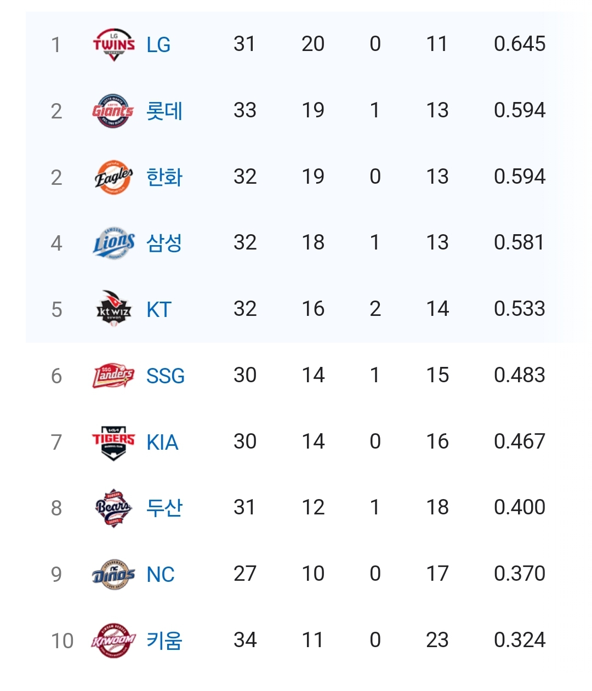The height and width of the screenshot is (691, 592).
Task: Click the Samsung Lions team logo
Action: pos(113,243)
